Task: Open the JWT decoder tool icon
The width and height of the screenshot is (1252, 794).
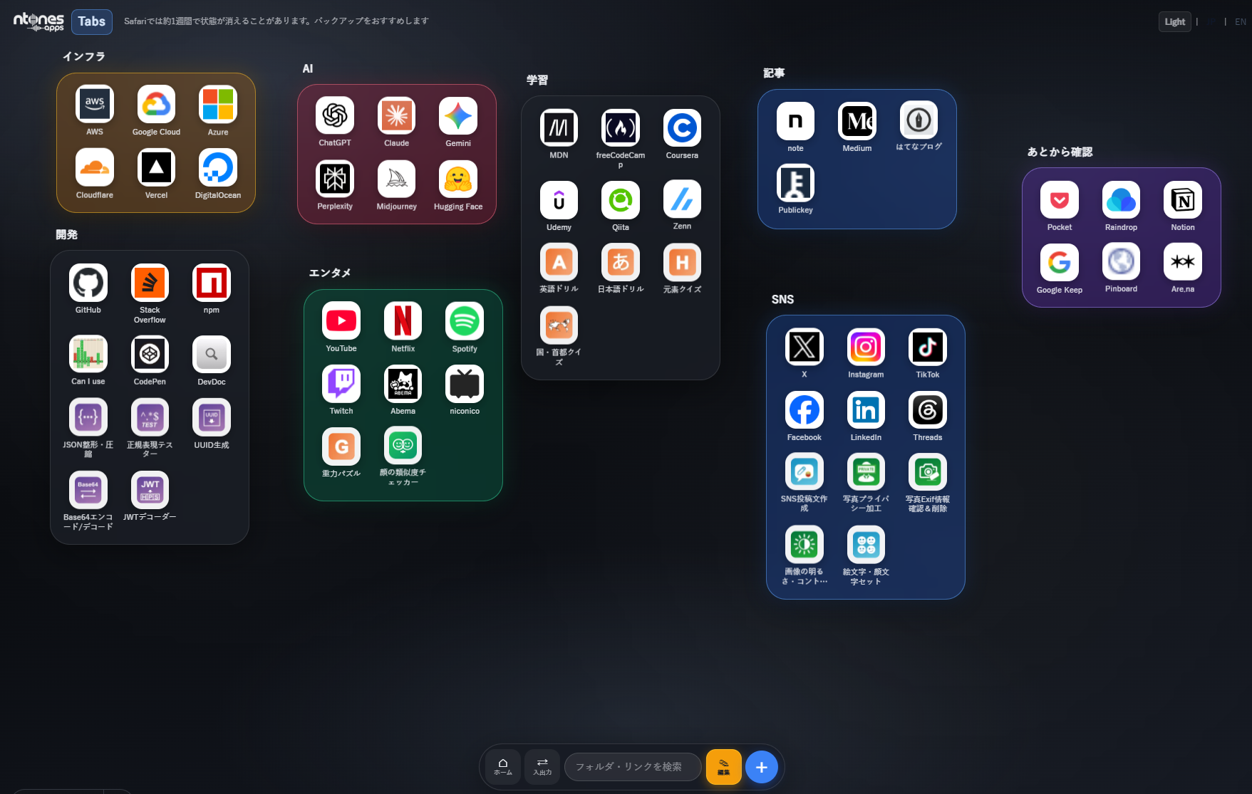Action: pos(150,490)
